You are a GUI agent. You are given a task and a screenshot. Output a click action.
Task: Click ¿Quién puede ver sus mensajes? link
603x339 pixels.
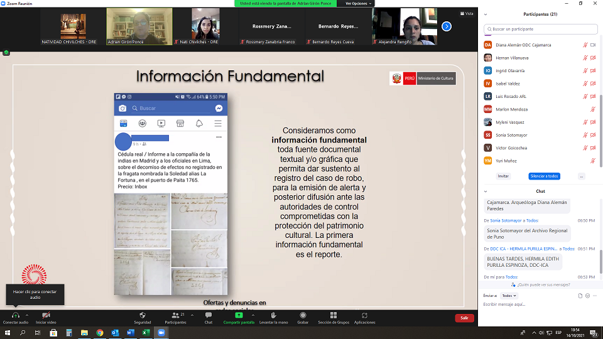[x=543, y=285]
